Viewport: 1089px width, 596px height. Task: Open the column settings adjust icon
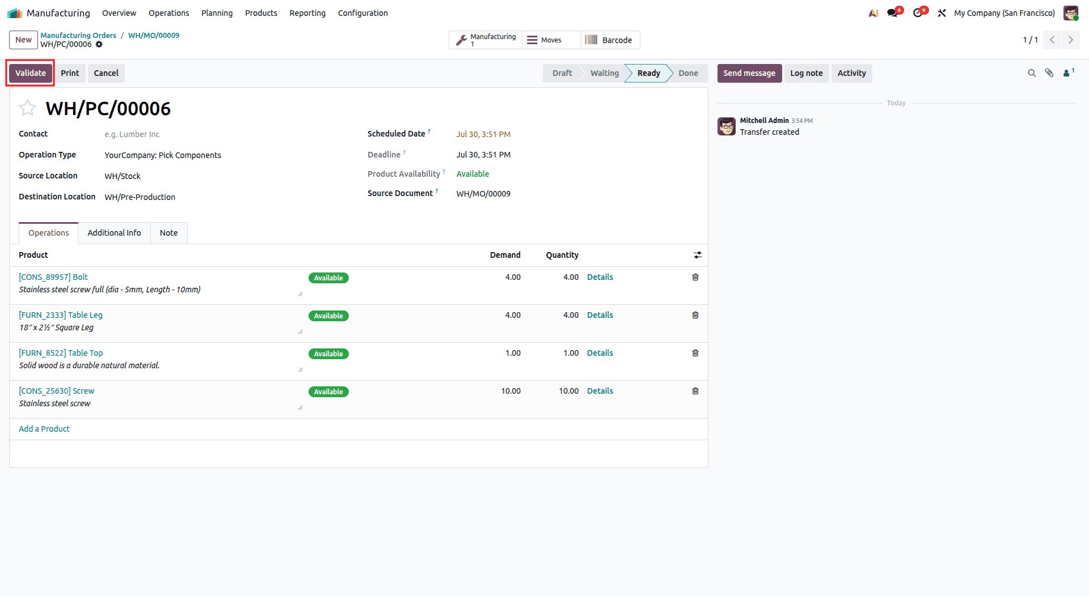pos(698,255)
